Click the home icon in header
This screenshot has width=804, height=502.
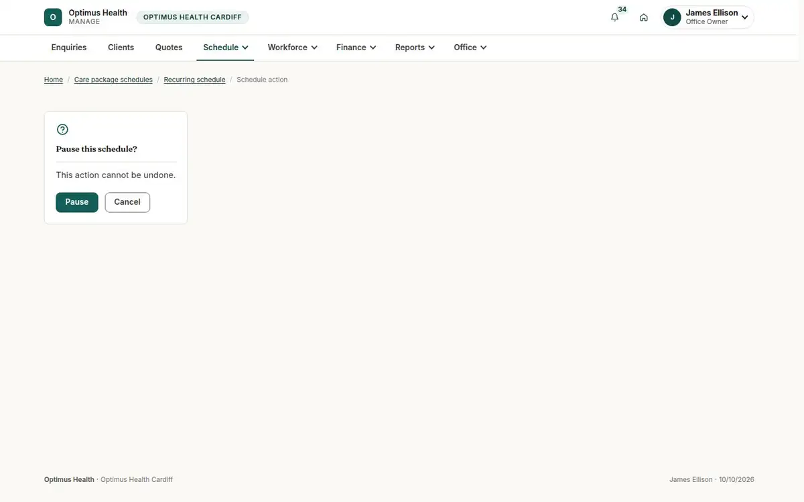(x=644, y=17)
